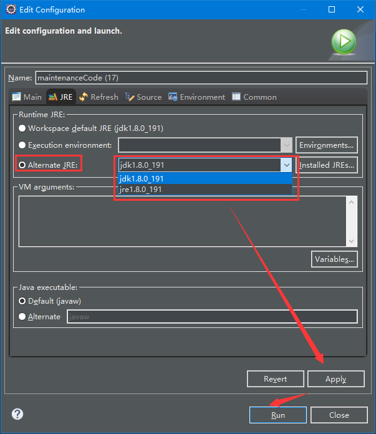Maximize the Edit Configuration window
This screenshot has height=434, width=376.
coord(332,9)
